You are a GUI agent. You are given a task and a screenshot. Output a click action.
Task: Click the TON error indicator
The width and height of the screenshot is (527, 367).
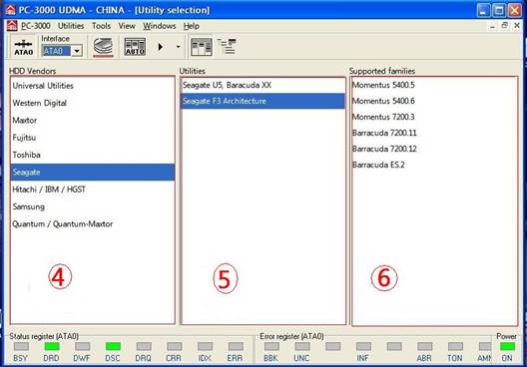tap(455, 346)
